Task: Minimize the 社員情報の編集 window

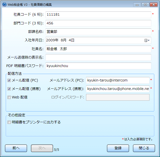Action: (137, 4)
